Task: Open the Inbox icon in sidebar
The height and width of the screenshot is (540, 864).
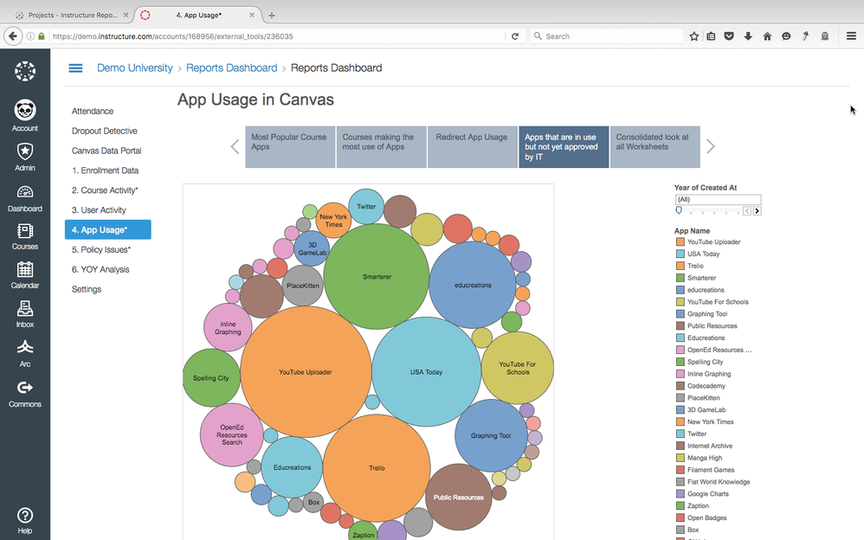Action: coord(25,309)
